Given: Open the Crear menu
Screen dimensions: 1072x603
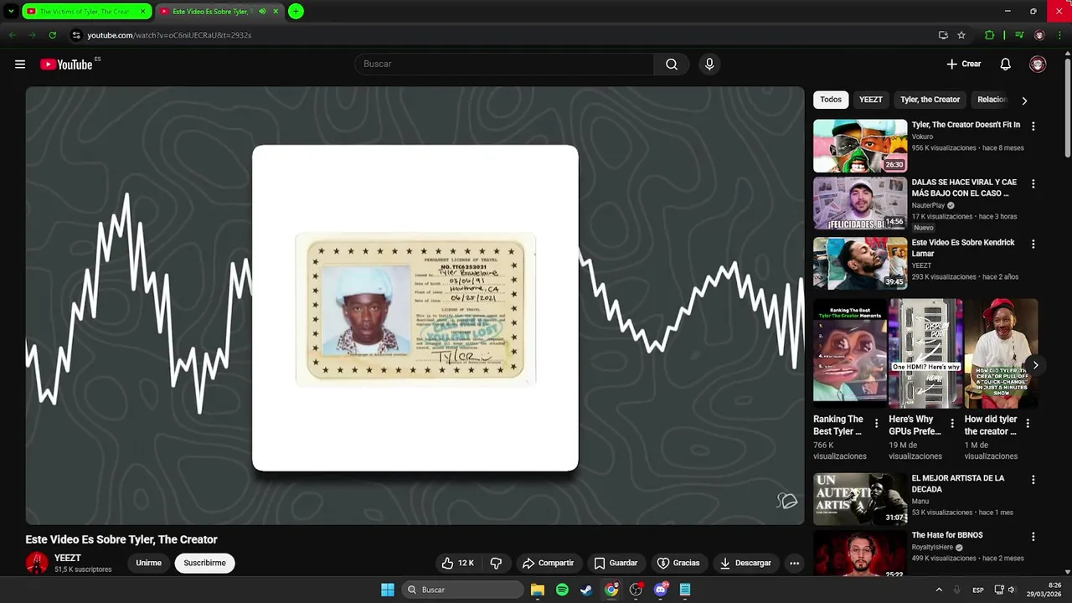Looking at the screenshot, I should point(964,64).
